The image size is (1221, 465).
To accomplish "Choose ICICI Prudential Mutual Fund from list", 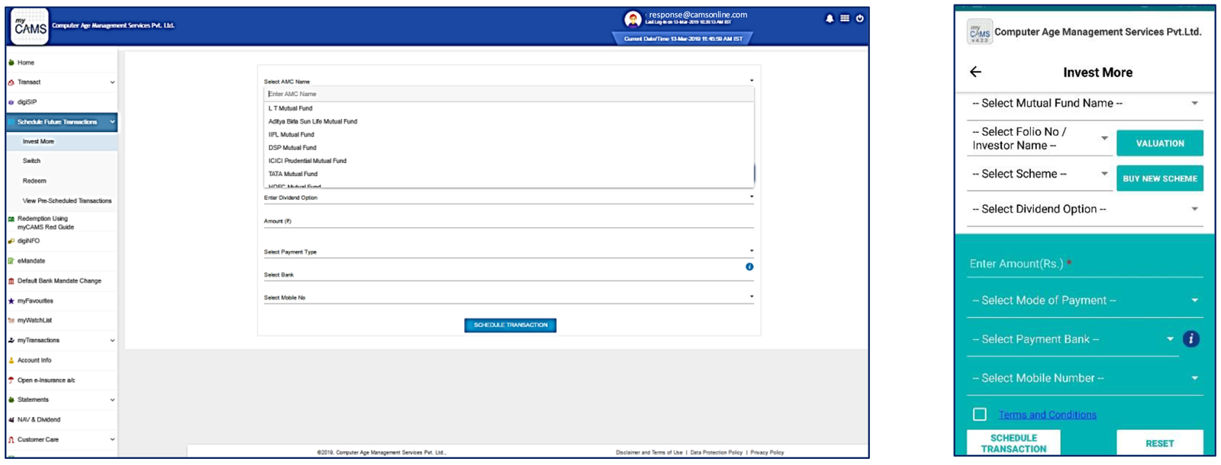I will point(308,161).
